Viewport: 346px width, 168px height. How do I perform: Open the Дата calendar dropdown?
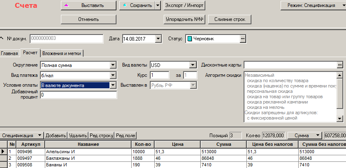(x=158, y=39)
